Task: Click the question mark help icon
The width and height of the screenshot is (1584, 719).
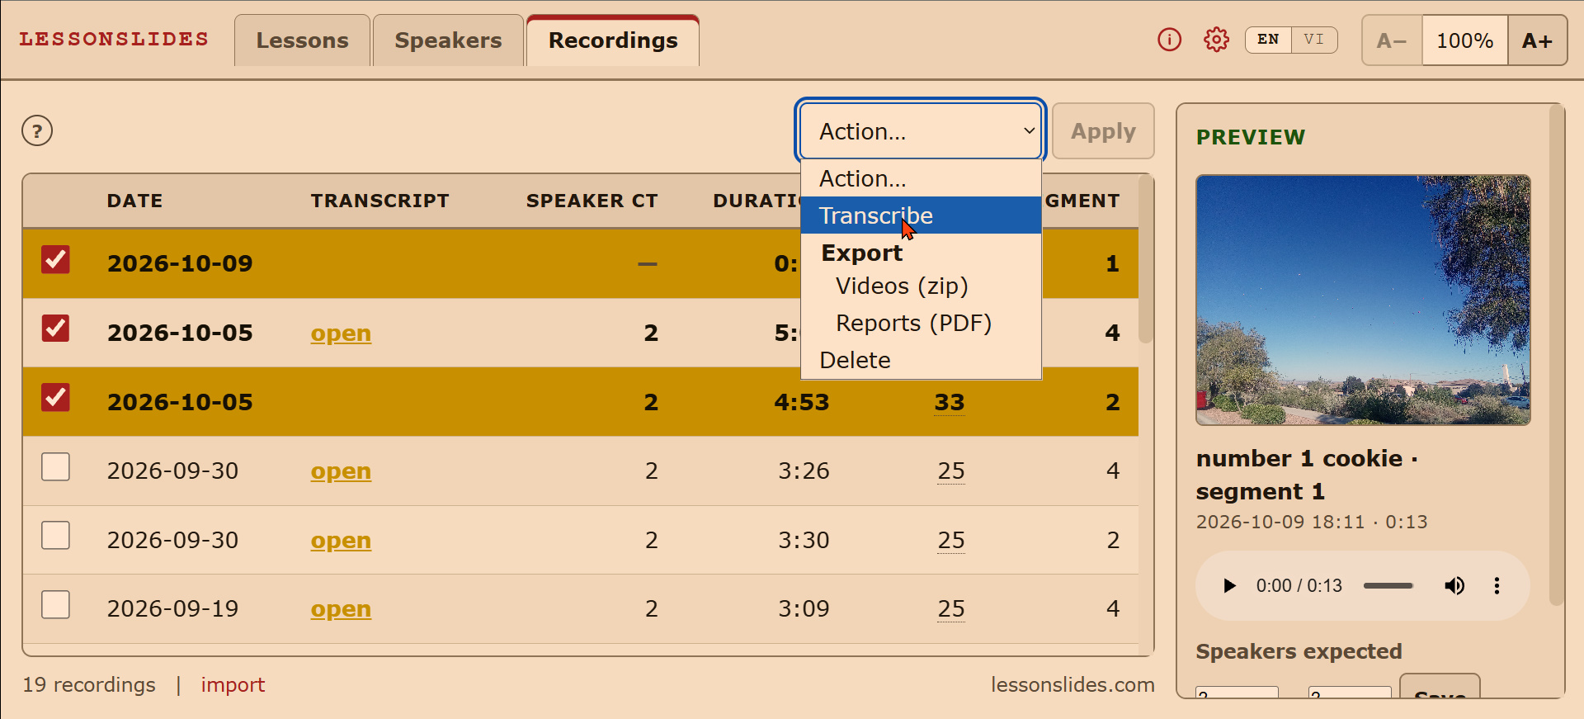Action: pos(37,130)
